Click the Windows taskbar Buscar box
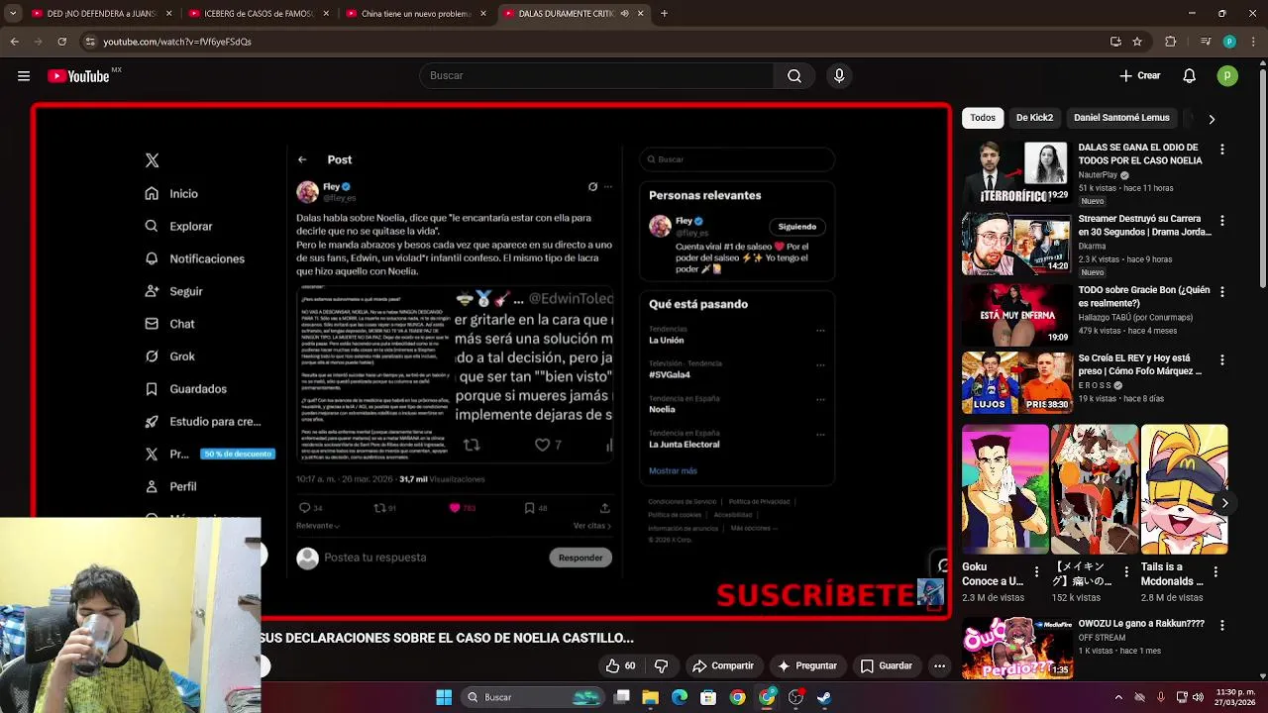The height and width of the screenshot is (713, 1268). pos(531,697)
